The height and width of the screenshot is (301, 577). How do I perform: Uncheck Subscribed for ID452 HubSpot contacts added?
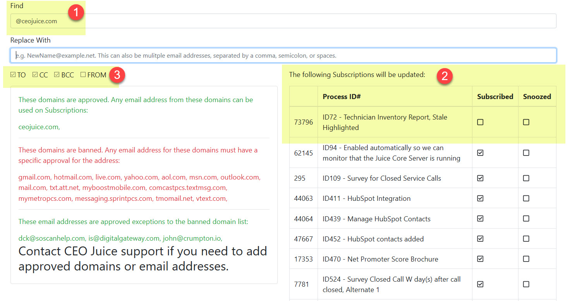(480, 239)
